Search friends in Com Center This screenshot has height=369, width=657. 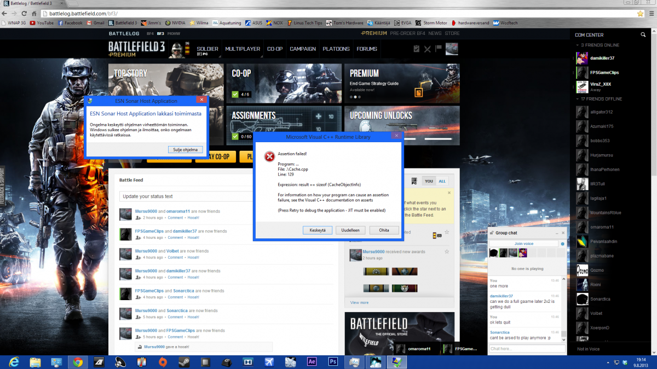click(x=643, y=34)
